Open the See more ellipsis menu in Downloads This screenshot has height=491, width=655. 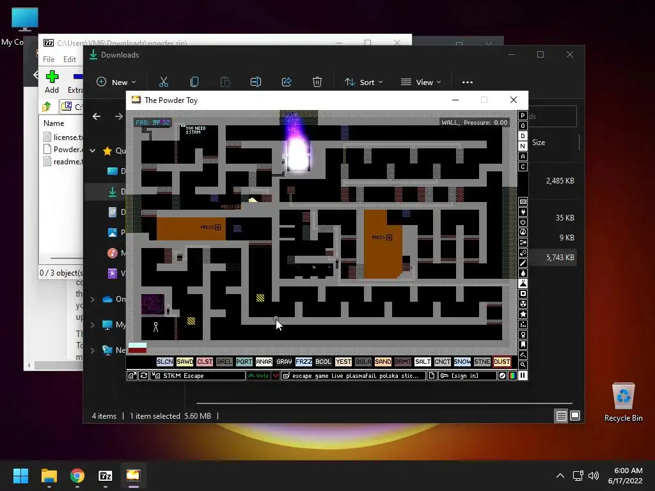pos(468,82)
